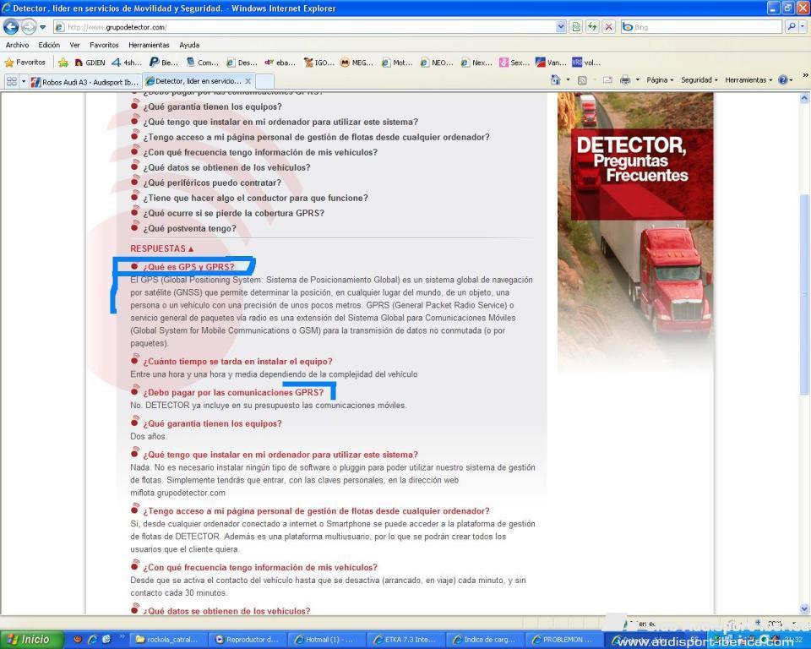Open link ¿Qué garantía tienen los equipos? in question list

(x=213, y=106)
